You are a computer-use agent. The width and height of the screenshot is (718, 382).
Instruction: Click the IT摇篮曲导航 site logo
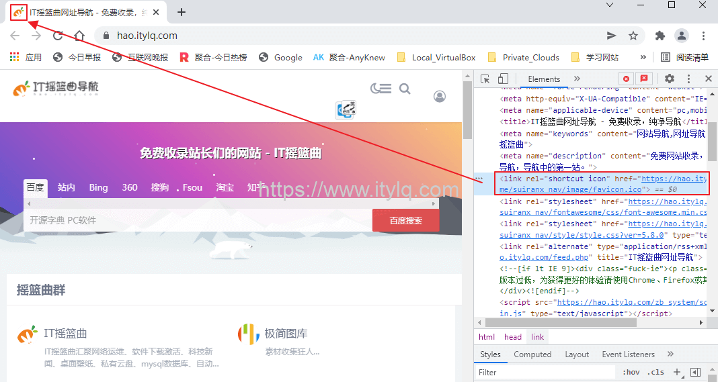pos(55,88)
